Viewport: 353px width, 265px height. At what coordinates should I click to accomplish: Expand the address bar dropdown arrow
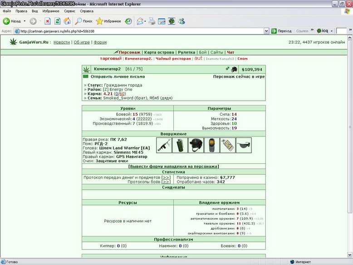[x=266, y=31]
